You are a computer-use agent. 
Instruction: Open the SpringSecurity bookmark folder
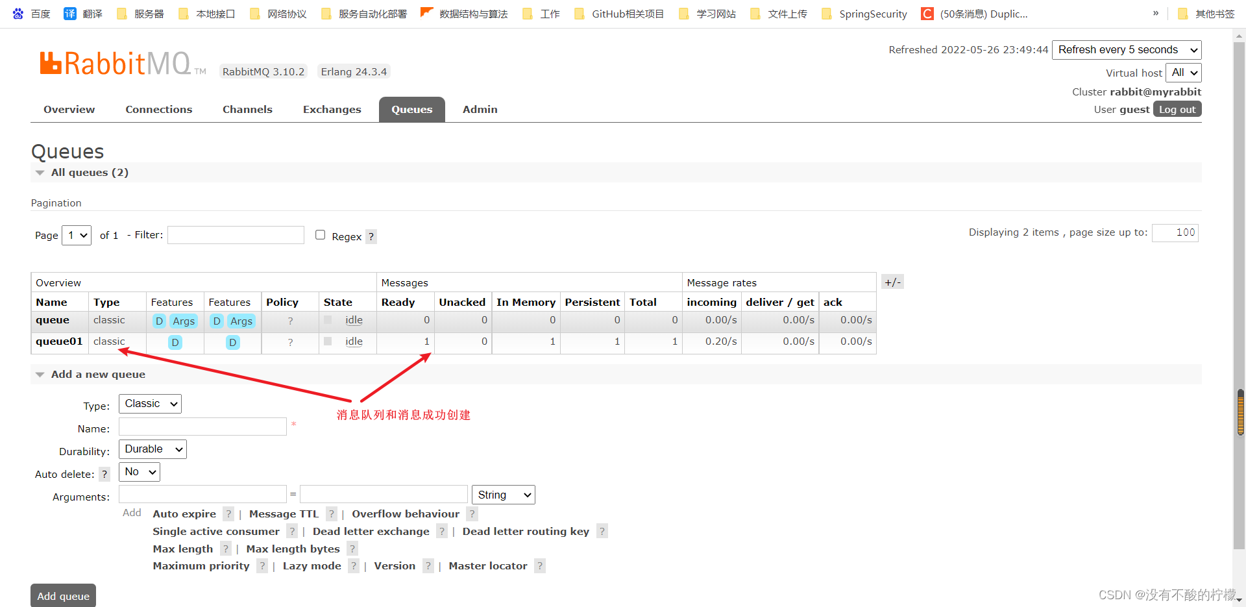pos(864,14)
